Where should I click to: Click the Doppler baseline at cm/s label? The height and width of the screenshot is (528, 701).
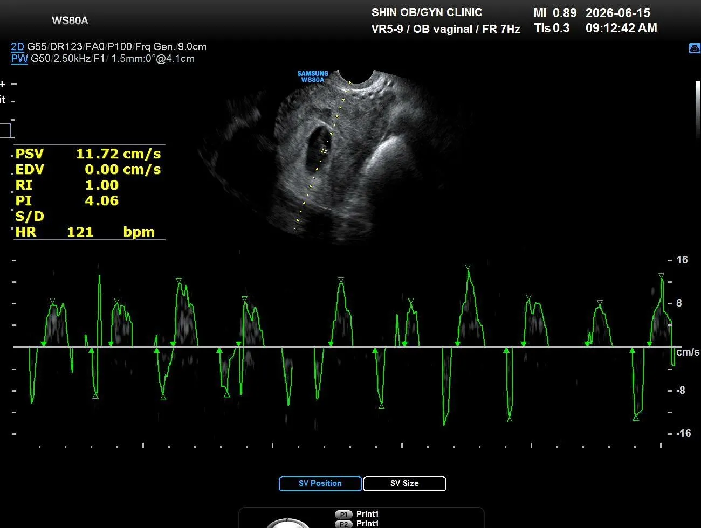pos(688,352)
